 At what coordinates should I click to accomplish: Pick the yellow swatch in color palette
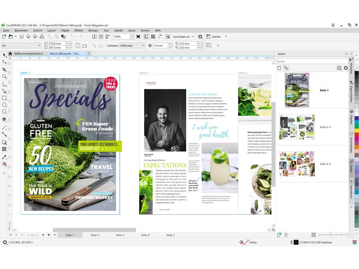click(x=356, y=130)
